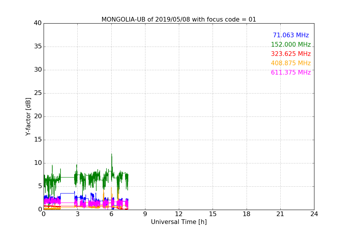
Task: Select the 611.375 MHz legend label
Action: (291, 73)
